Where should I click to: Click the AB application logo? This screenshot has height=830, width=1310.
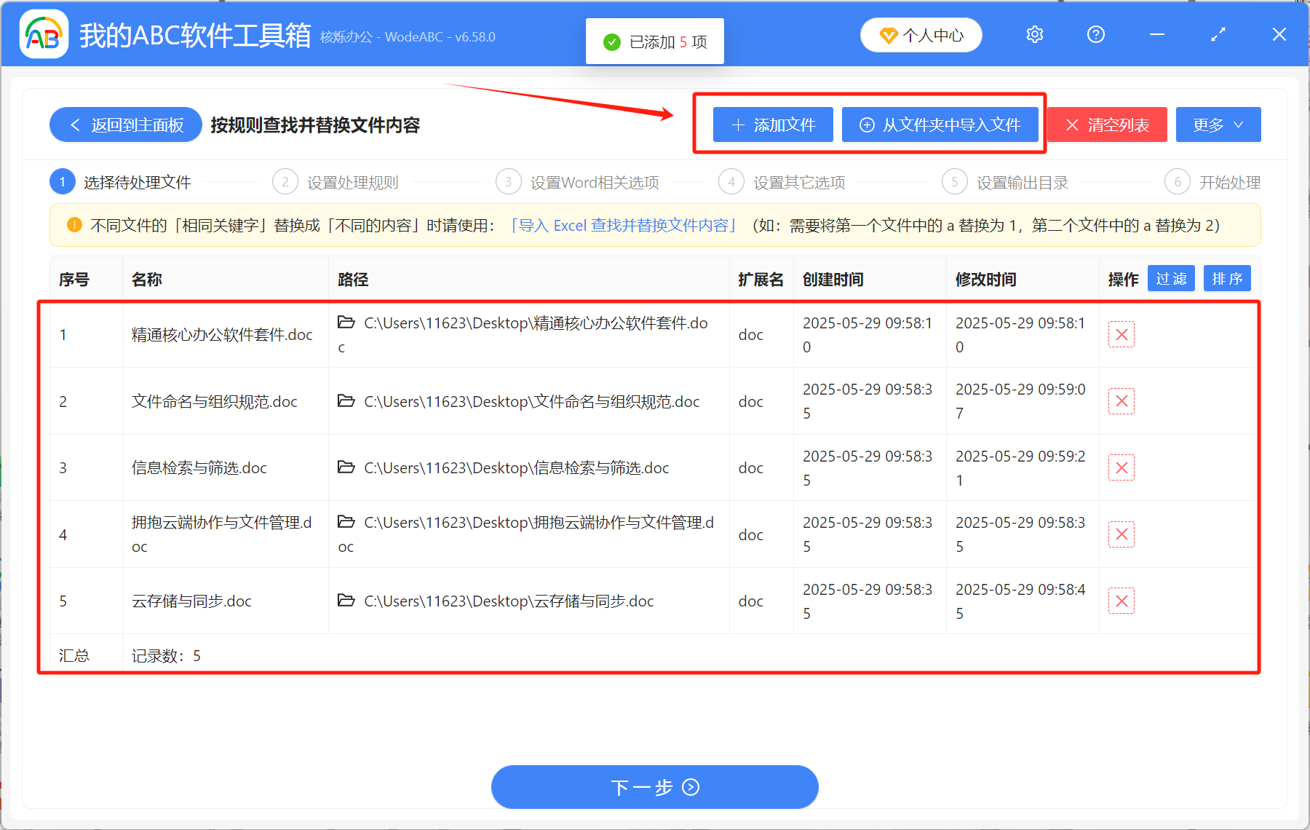tap(43, 35)
